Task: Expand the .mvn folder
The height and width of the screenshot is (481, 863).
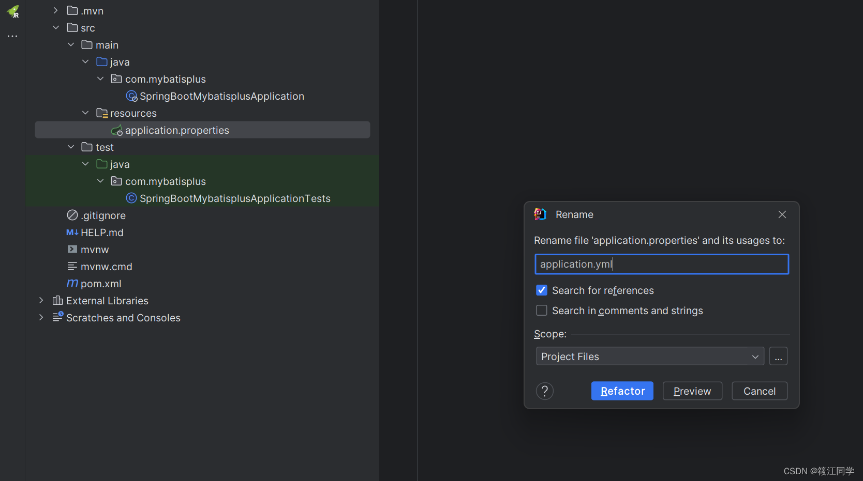Action: click(56, 10)
